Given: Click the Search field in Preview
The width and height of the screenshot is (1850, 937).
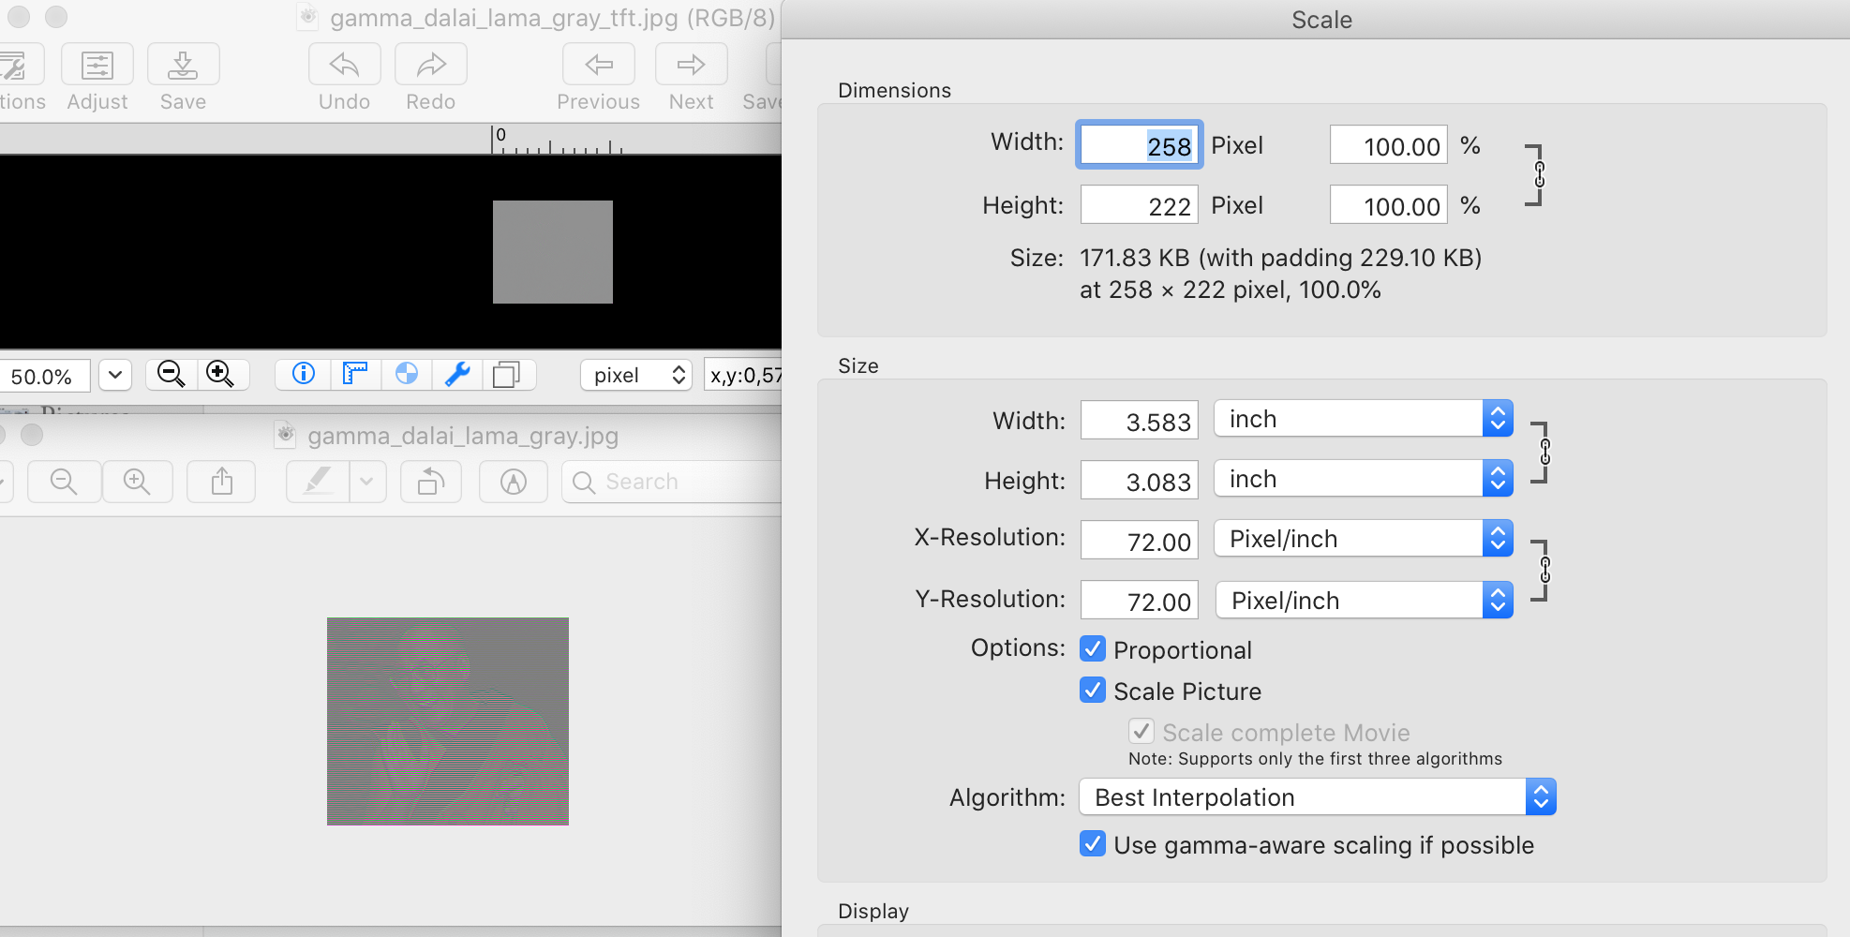Looking at the screenshot, I should click(x=671, y=482).
